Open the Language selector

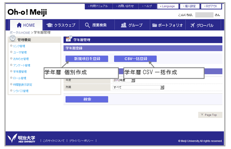click(168, 6)
